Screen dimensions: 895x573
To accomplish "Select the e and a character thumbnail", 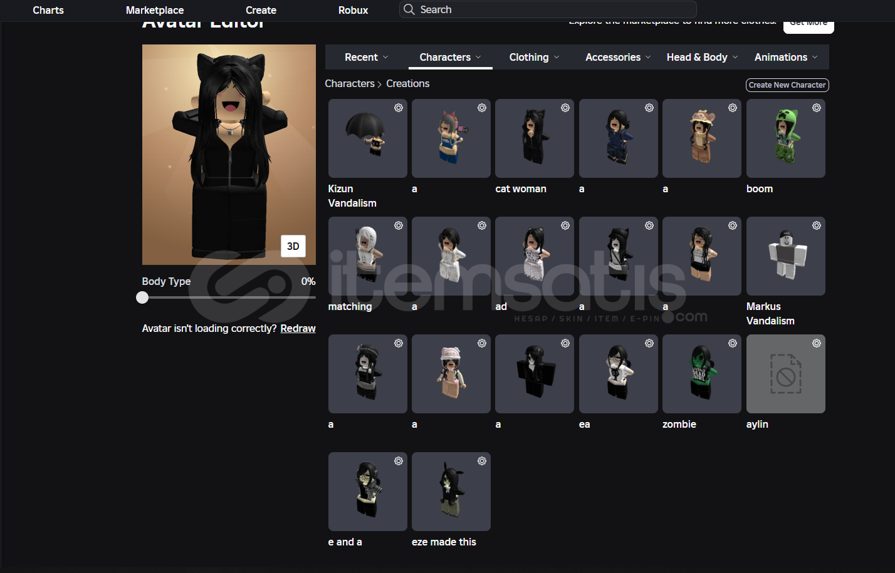I will point(368,492).
